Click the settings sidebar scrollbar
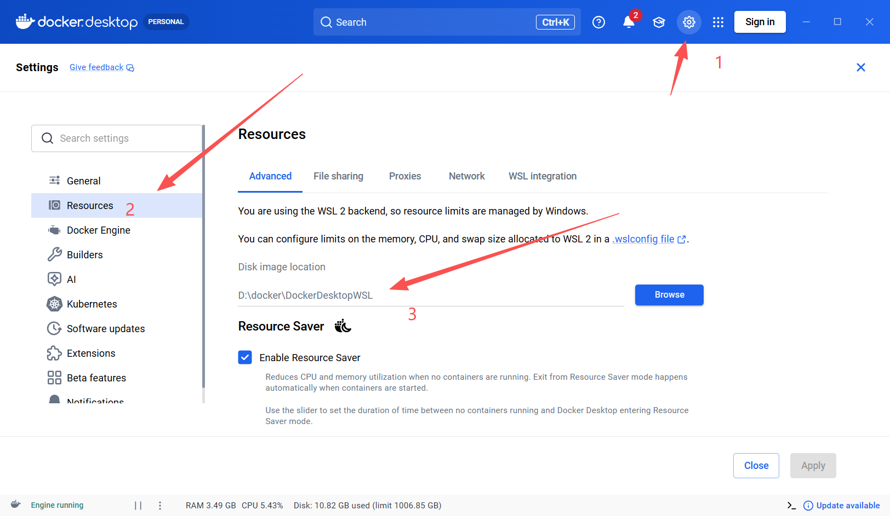The height and width of the screenshot is (516, 890). click(x=204, y=257)
